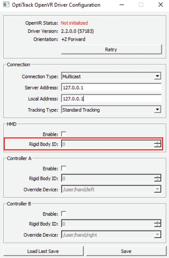This screenshot has width=169, height=258.
Task: Minimize the Driver Configuration window
Action: [122, 5]
